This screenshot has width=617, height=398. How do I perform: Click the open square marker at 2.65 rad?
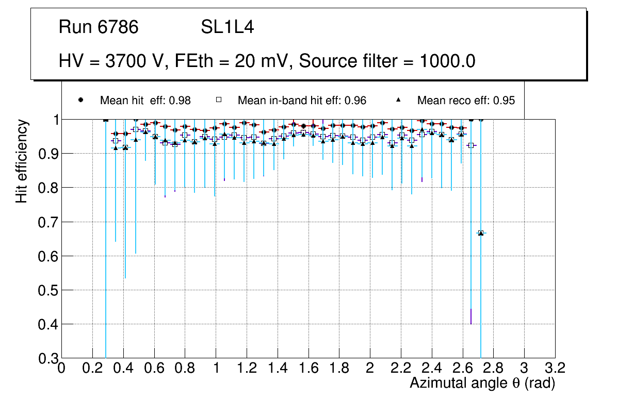point(470,145)
